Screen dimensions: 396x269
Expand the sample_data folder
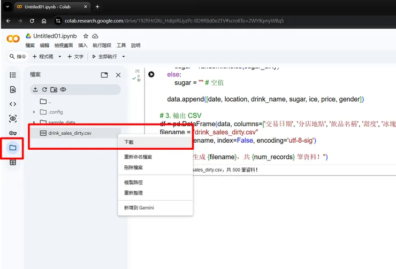coord(34,122)
